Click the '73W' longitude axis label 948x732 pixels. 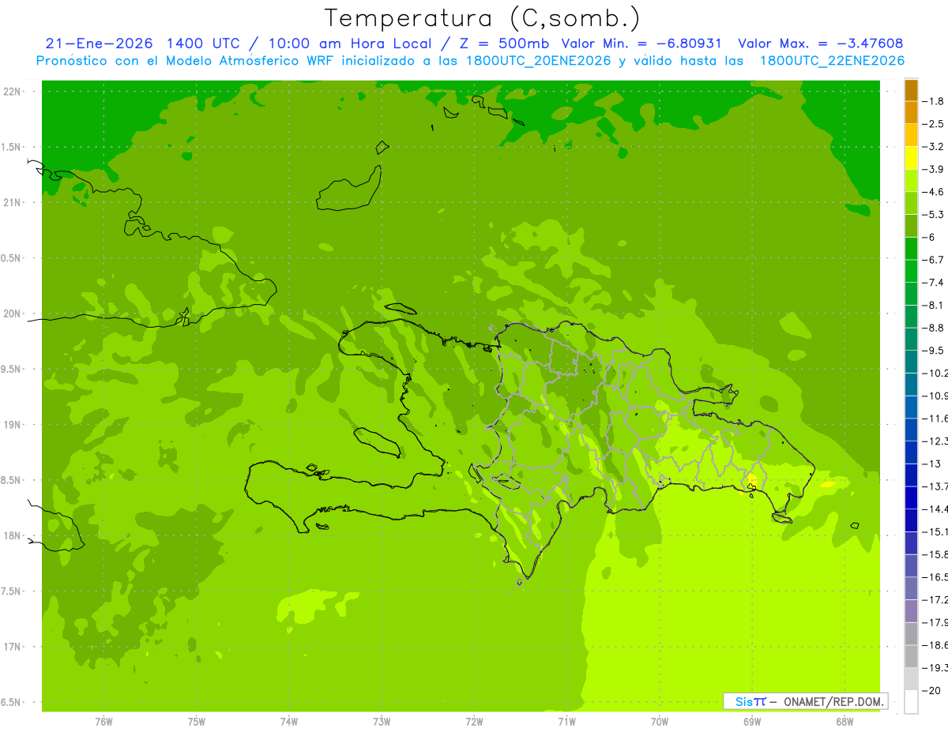pos(382,722)
